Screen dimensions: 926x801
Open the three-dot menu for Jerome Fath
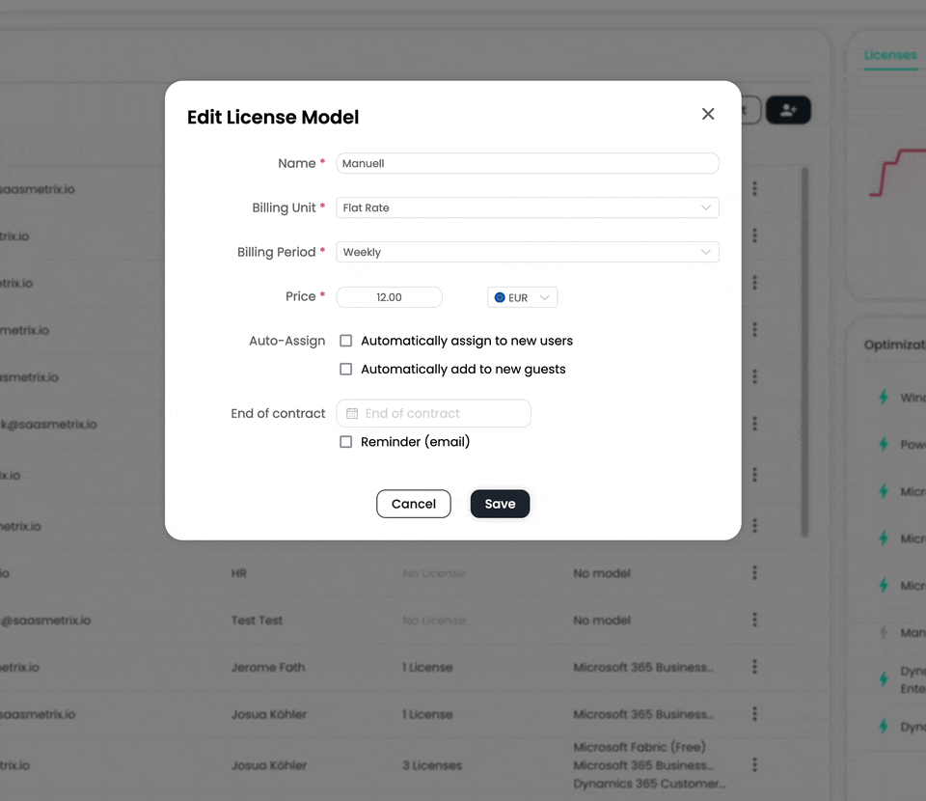(754, 667)
